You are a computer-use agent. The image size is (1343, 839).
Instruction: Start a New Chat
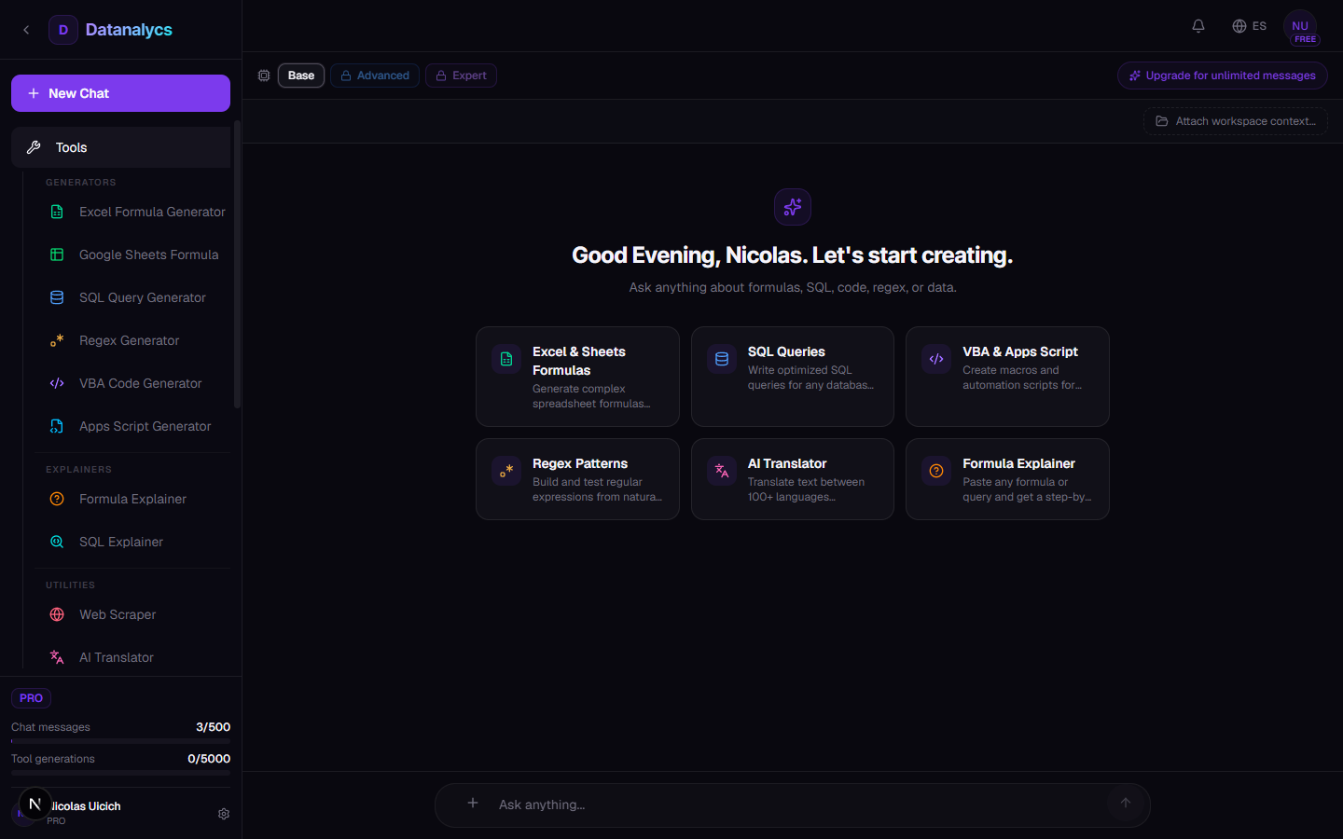[x=120, y=93]
